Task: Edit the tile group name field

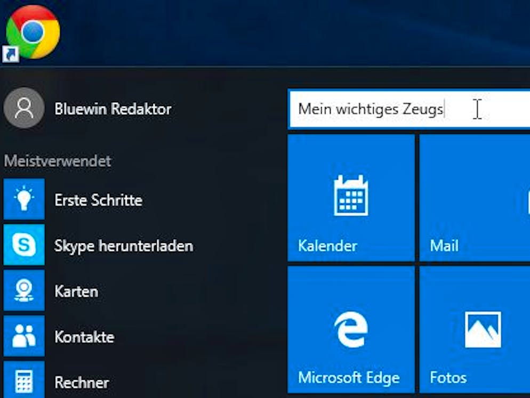Action: (409, 109)
